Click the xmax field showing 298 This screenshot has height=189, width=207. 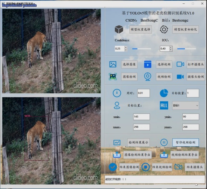(141, 127)
